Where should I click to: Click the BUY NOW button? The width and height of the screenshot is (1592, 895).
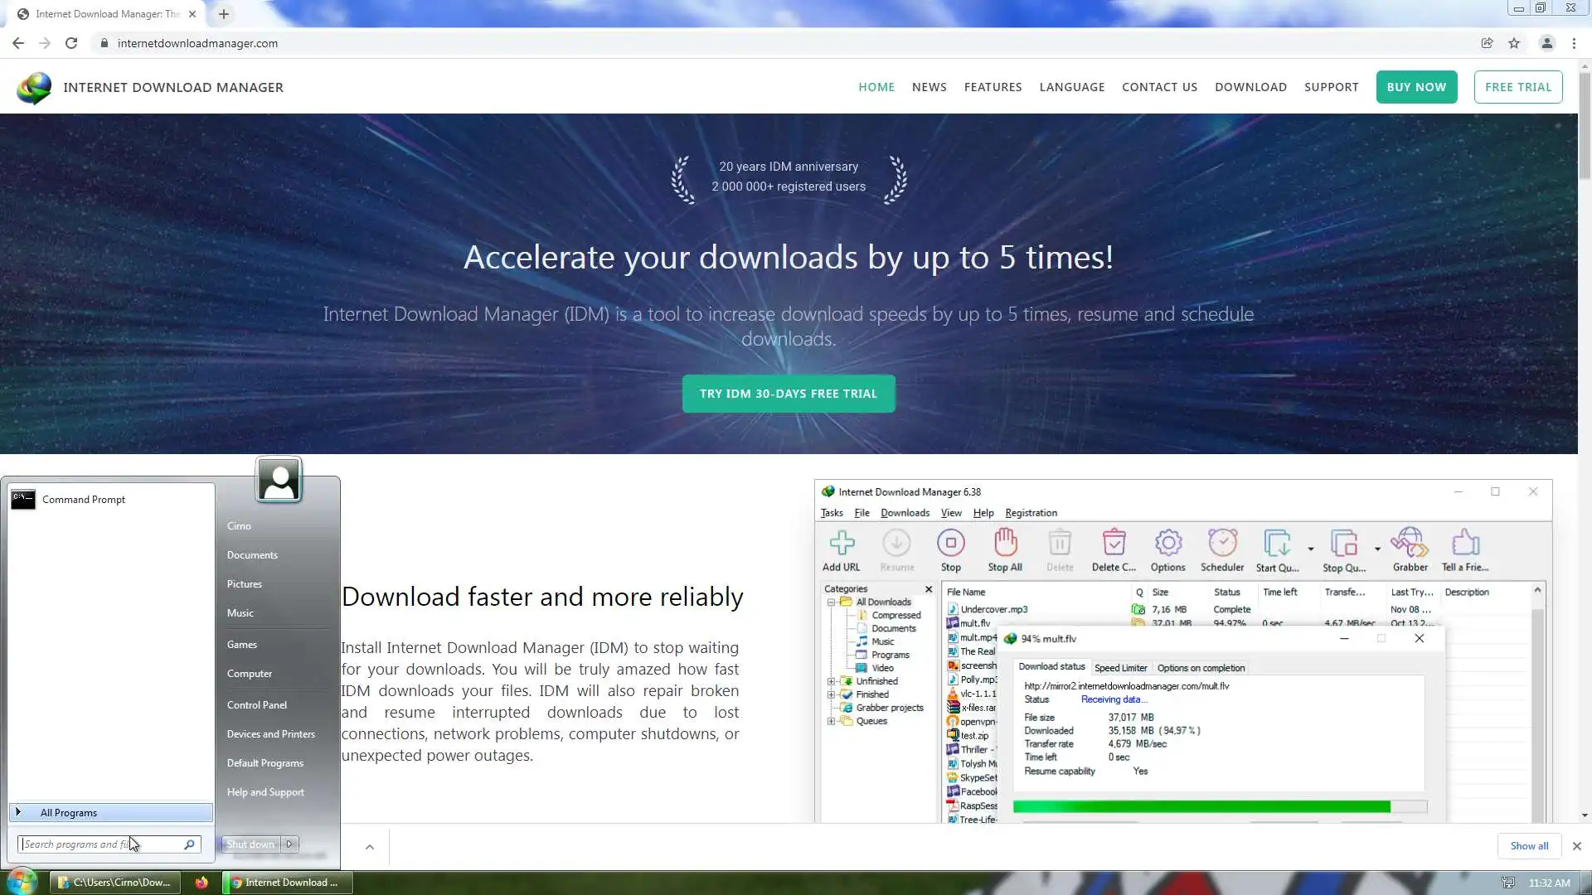click(x=1416, y=87)
